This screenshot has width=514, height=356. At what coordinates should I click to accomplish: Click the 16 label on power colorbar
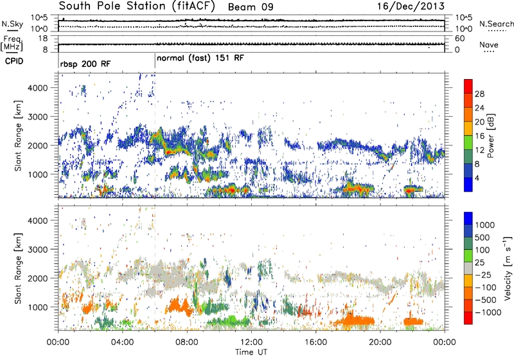(x=479, y=136)
